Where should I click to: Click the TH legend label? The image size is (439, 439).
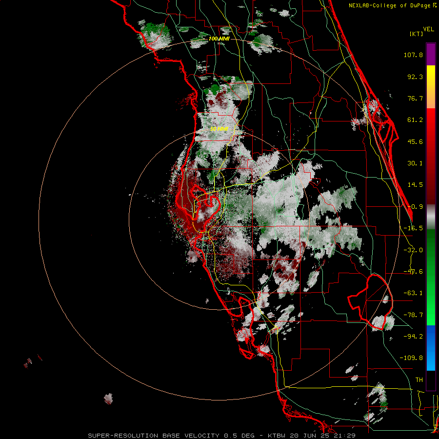(419, 379)
